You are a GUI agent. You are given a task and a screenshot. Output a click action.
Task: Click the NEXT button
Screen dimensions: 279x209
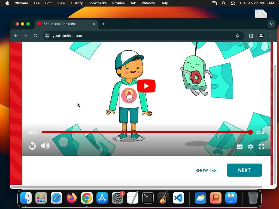point(244,170)
